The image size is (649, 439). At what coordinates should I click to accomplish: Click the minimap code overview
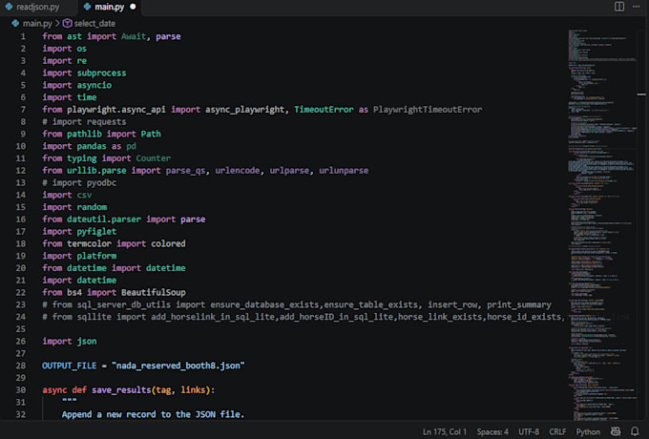(602, 223)
